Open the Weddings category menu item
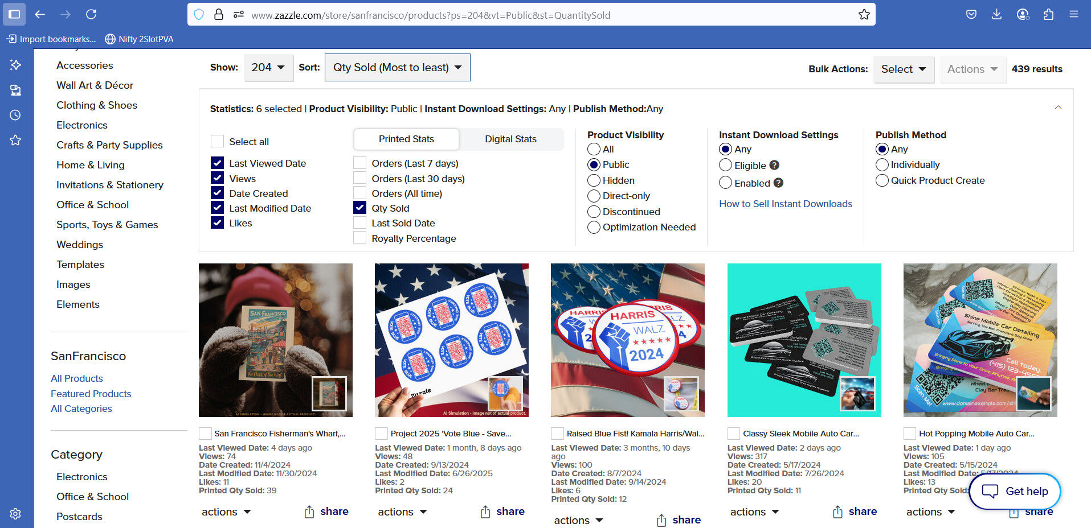Viewport: 1091px width, 528px height. pos(80,245)
